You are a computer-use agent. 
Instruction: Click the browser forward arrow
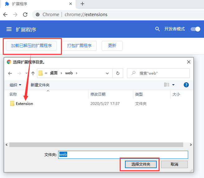[15, 15]
